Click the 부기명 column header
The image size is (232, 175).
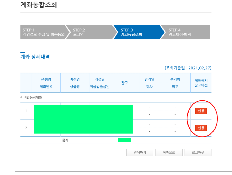(x=175, y=79)
